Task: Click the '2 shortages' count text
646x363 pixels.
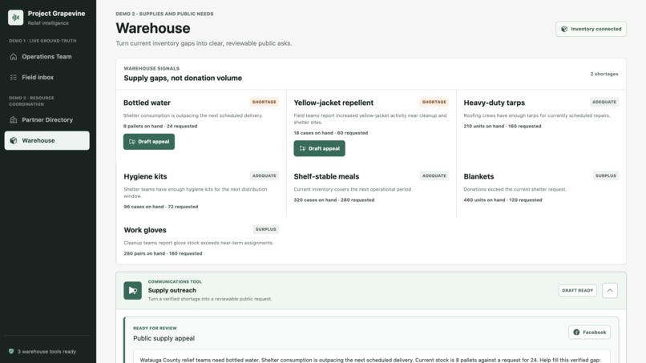Action: (604, 74)
